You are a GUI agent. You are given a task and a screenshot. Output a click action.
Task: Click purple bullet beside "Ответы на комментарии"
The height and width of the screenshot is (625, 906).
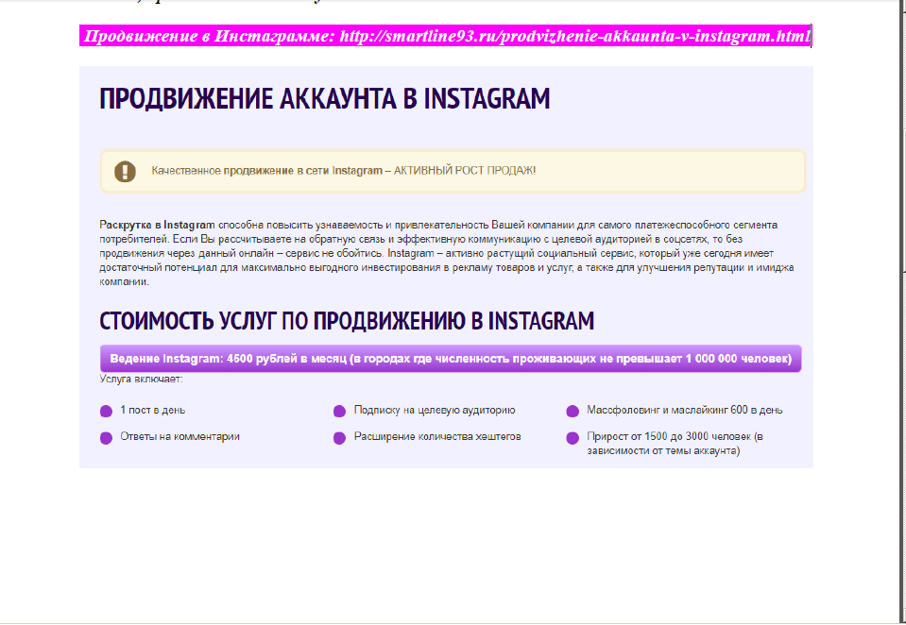pos(106,437)
